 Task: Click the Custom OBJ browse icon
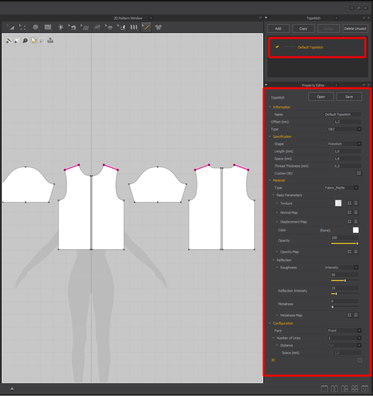359,173
